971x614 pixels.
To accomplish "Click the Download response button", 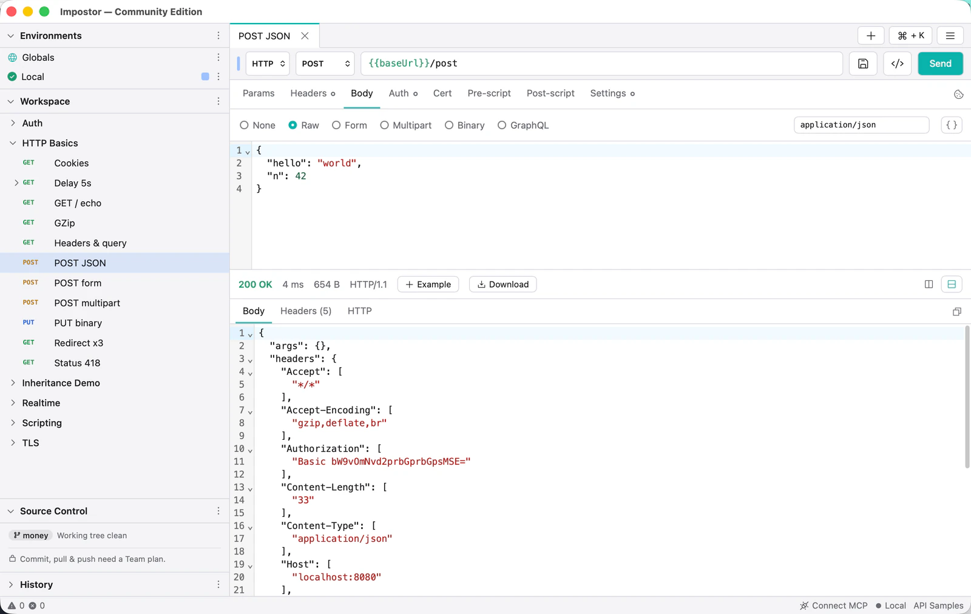I will pyautogui.click(x=503, y=284).
